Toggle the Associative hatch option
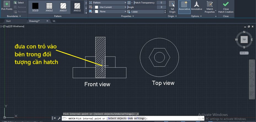256x122 pixels. pos(184,7)
